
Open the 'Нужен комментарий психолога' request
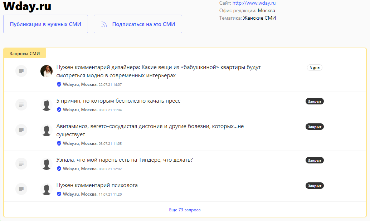97,185
